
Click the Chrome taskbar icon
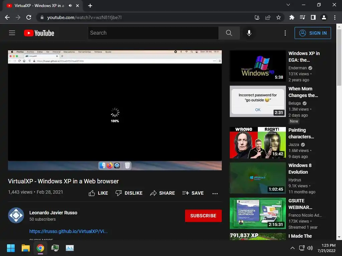40,248
